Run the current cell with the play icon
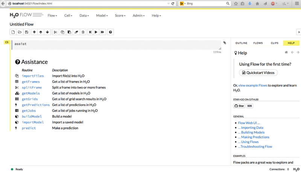The height and width of the screenshot is (172, 301). click(96, 32)
